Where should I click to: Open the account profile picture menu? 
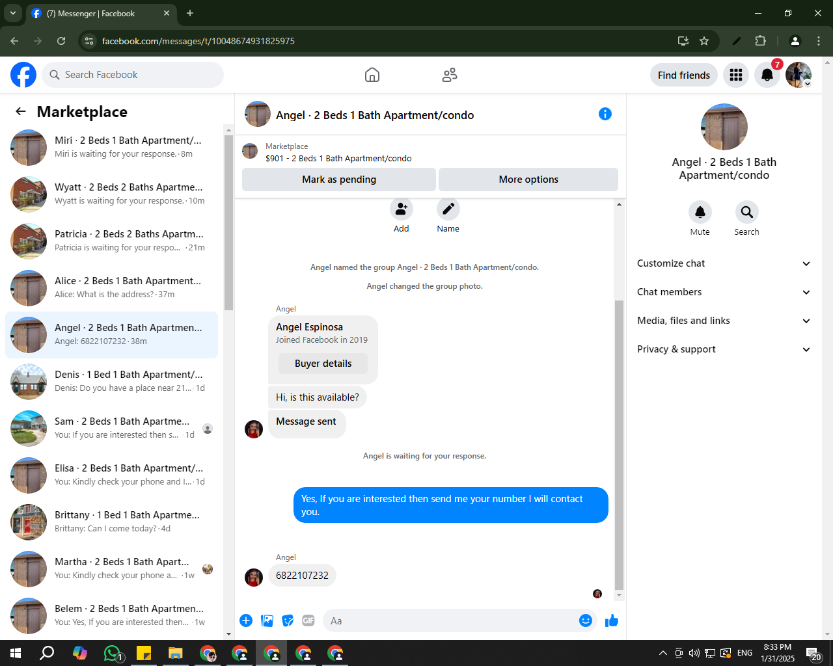coord(799,75)
